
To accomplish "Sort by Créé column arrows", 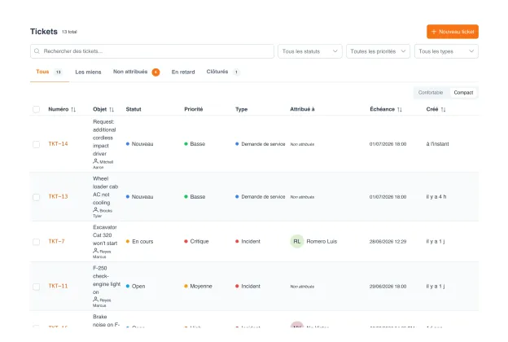I will 443,110.
